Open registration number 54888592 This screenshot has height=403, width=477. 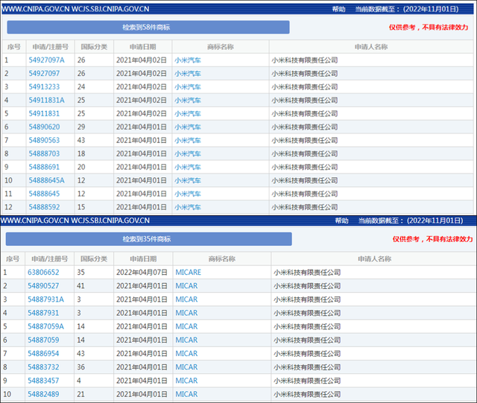click(x=44, y=207)
